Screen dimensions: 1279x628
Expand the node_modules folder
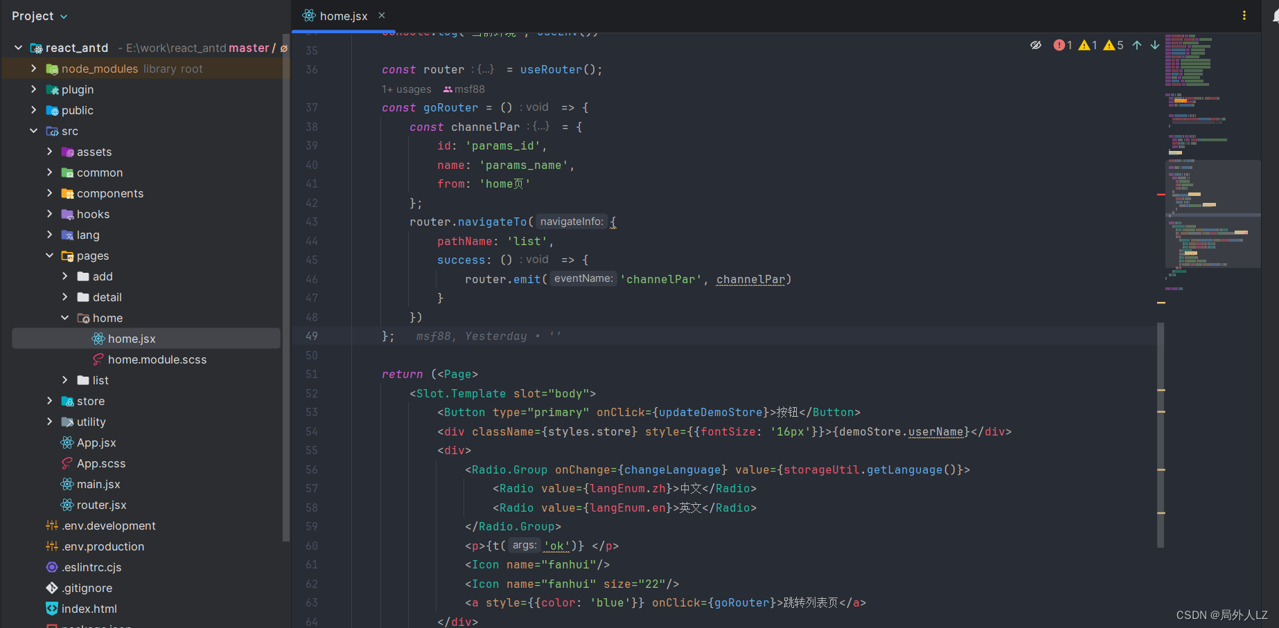click(33, 69)
